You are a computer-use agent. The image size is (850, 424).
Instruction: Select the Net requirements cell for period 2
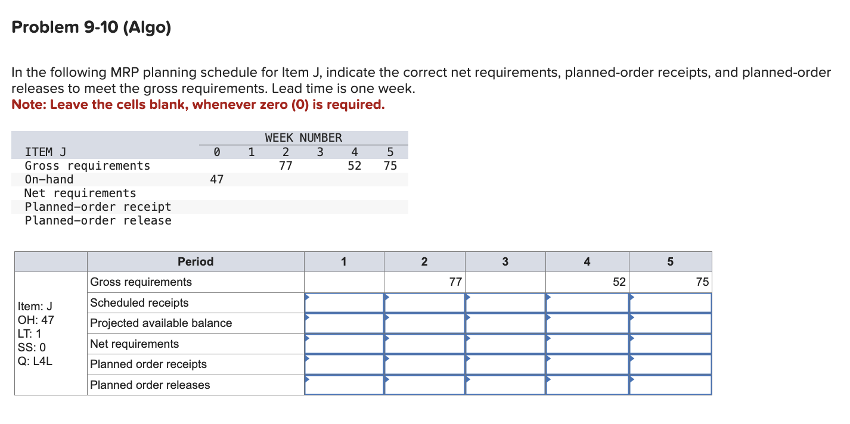[424, 344]
